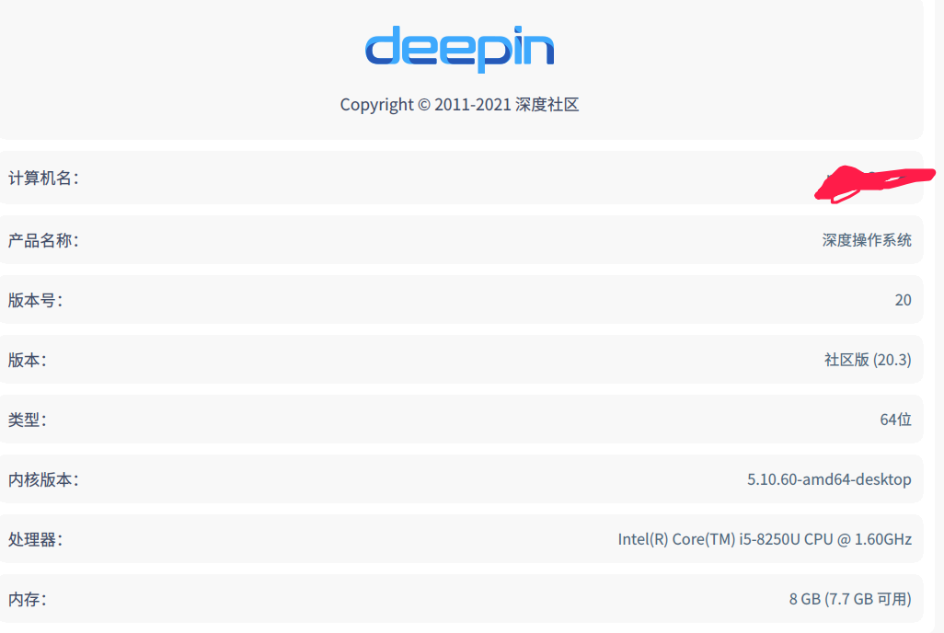The width and height of the screenshot is (944, 633).
Task: Select the copyright text 2011-2021 深度社区
Action: 459,105
